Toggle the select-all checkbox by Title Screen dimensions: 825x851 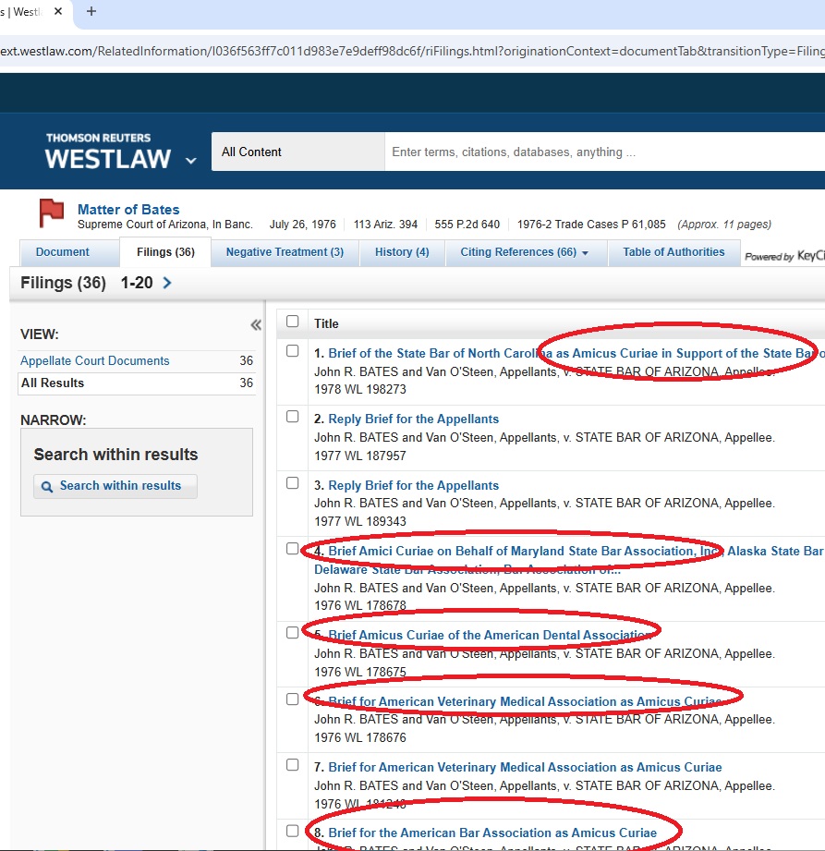293,322
